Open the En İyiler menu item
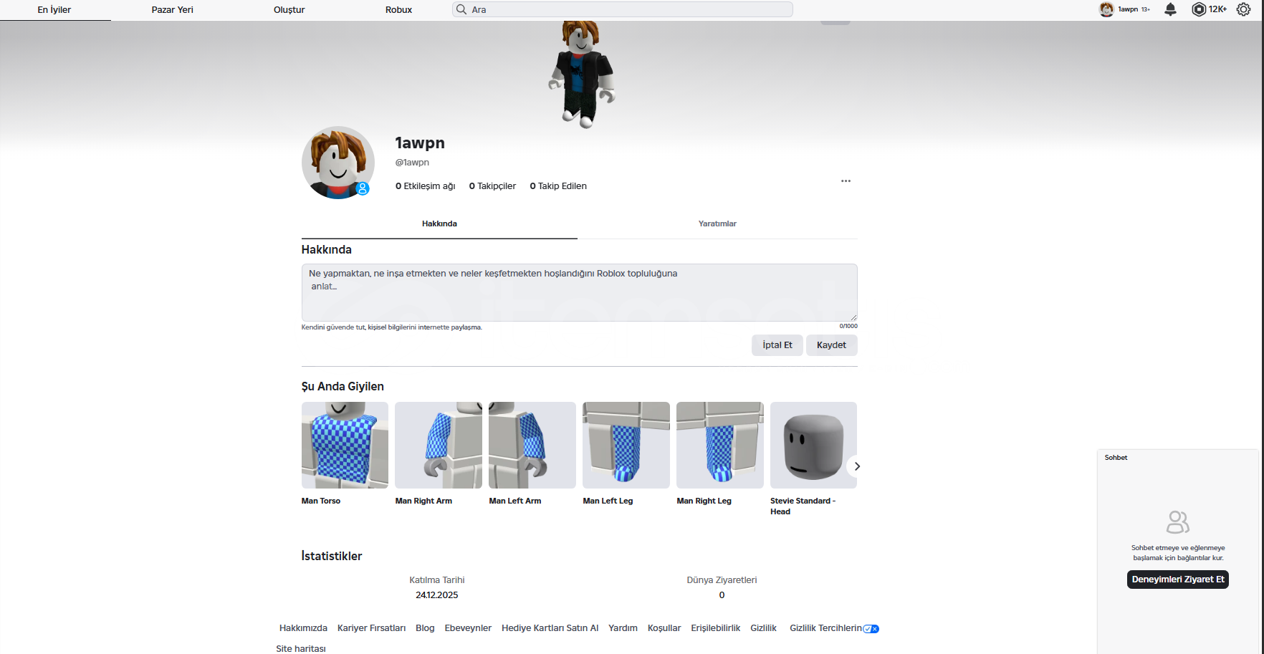 54,10
